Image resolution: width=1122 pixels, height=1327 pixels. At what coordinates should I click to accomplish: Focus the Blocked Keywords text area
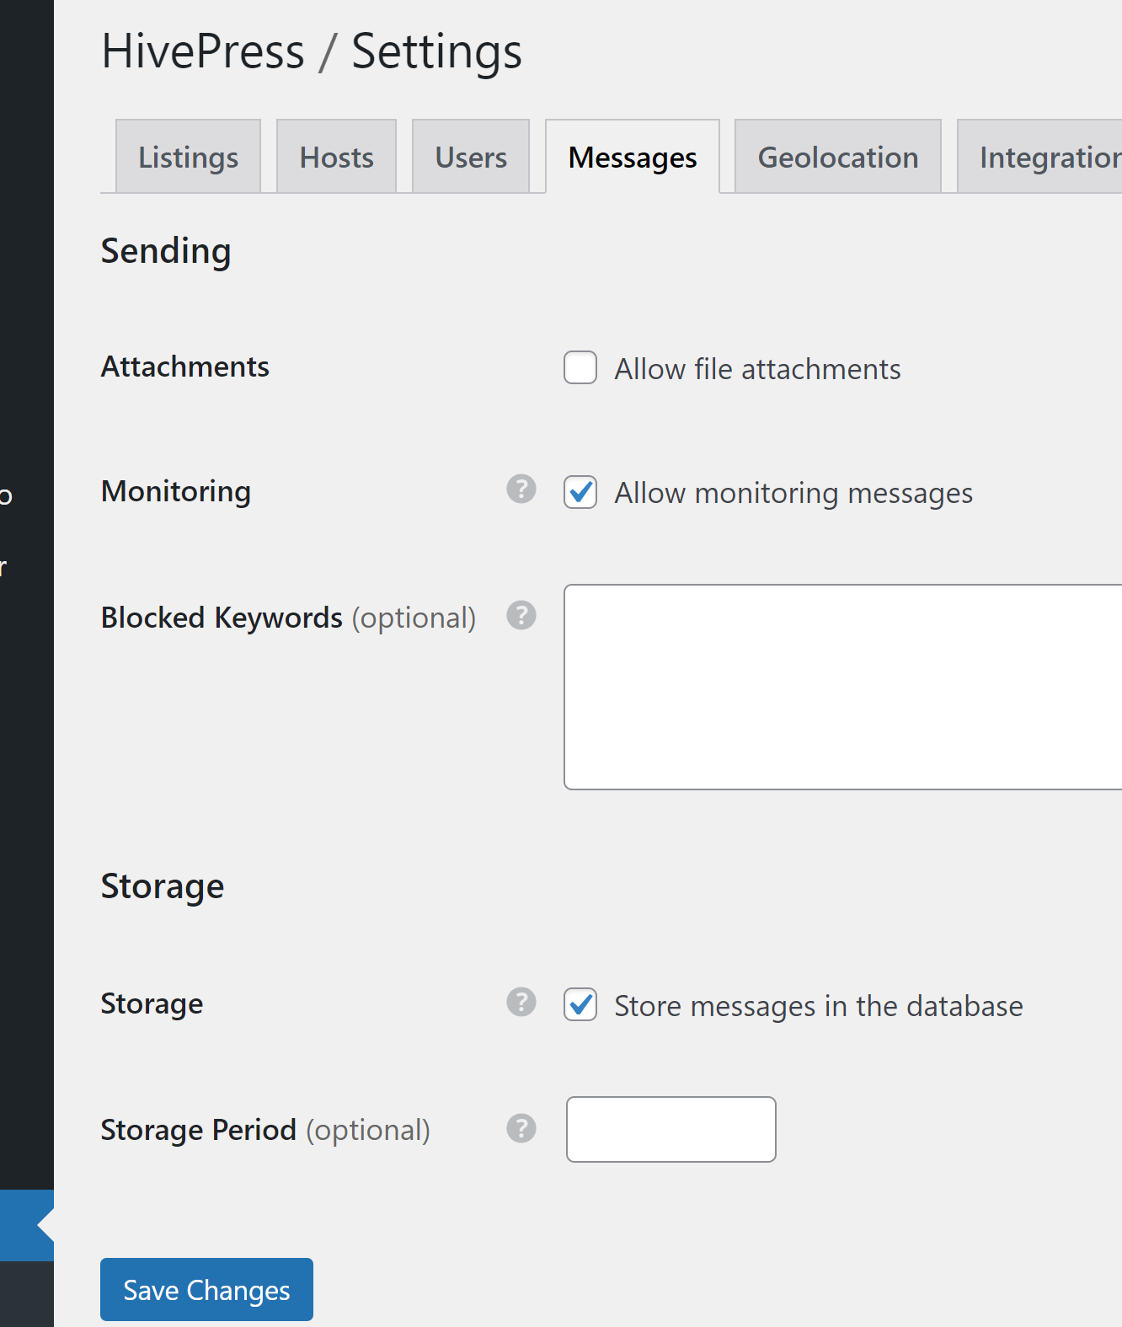pos(843,687)
